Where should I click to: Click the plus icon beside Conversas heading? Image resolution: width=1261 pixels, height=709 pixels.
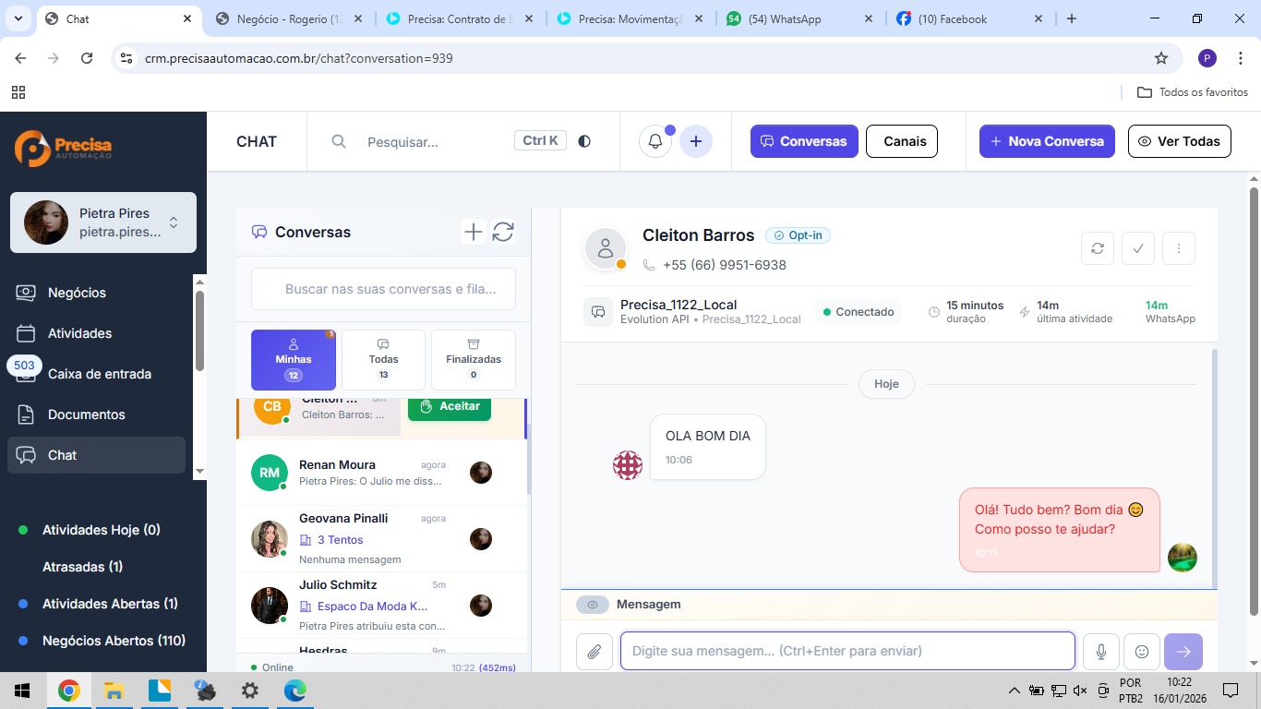click(473, 232)
